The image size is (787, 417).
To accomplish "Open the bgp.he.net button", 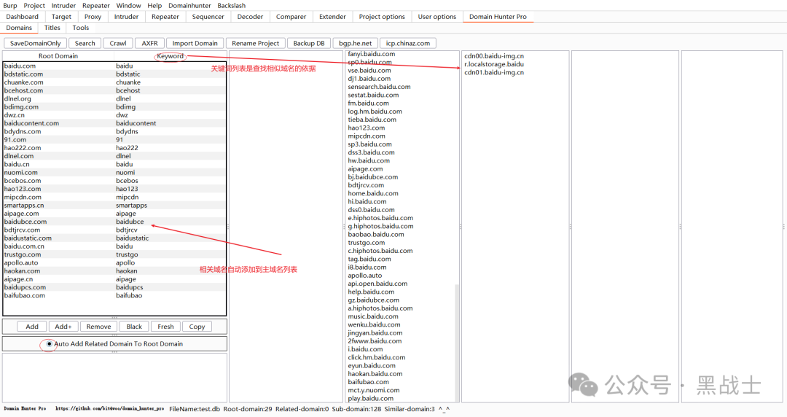I will 356,43.
